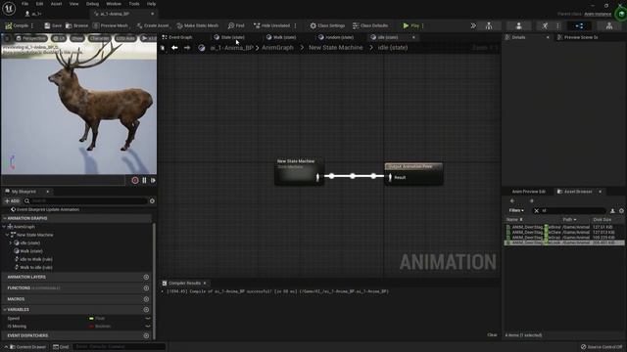Viewport: 627px width, 352px height.
Task: Start recording with the red record button
Action: [135, 180]
